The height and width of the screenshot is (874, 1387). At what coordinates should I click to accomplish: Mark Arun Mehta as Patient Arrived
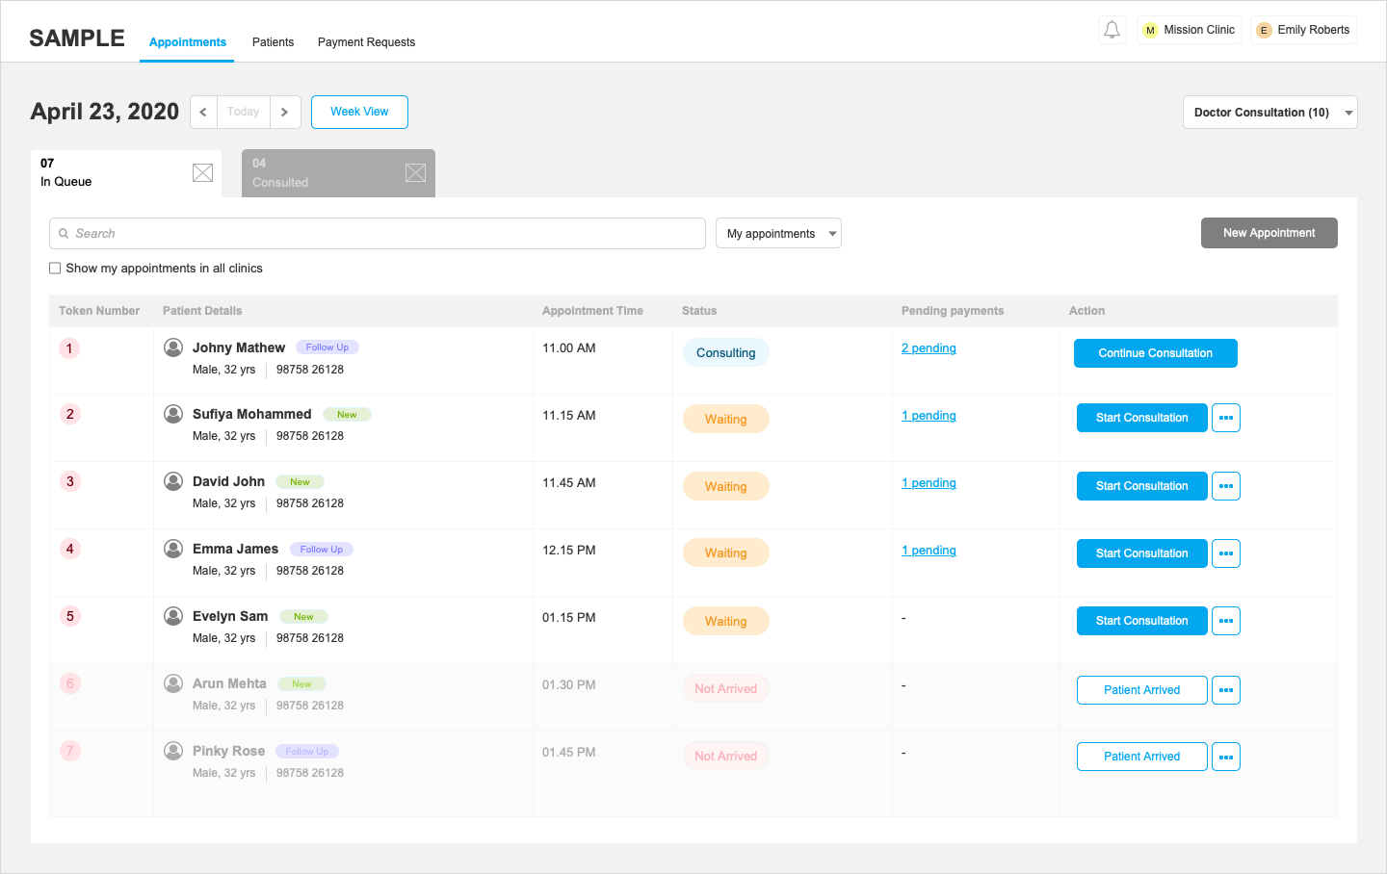(1142, 690)
